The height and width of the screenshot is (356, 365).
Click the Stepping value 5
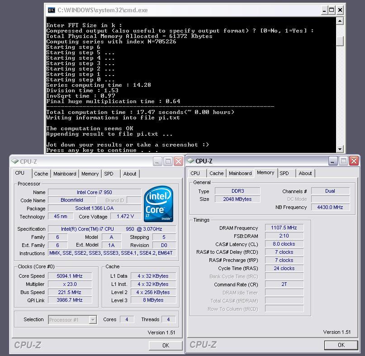point(164,237)
